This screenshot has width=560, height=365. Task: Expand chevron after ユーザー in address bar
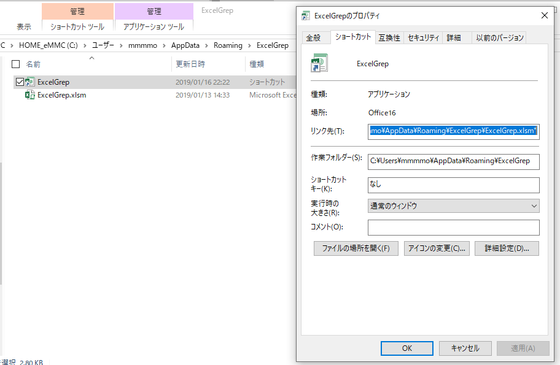pos(121,45)
